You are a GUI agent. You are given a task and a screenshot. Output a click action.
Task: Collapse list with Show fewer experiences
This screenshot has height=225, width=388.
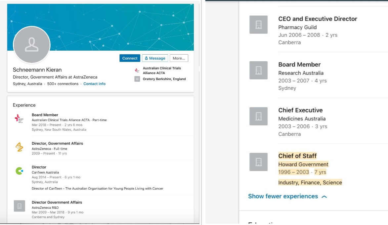tap(283, 196)
